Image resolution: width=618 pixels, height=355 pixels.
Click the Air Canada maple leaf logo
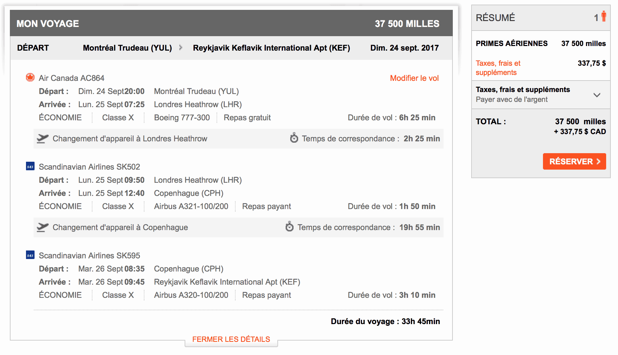(30, 78)
